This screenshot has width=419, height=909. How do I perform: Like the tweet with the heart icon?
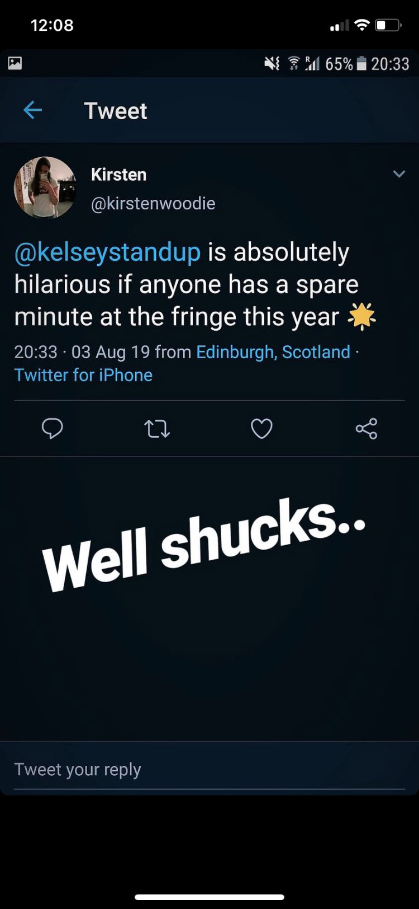point(261,429)
